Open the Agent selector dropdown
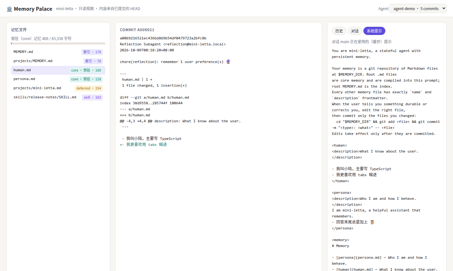The height and width of the screenshot is (271, 453). [418, 9]
